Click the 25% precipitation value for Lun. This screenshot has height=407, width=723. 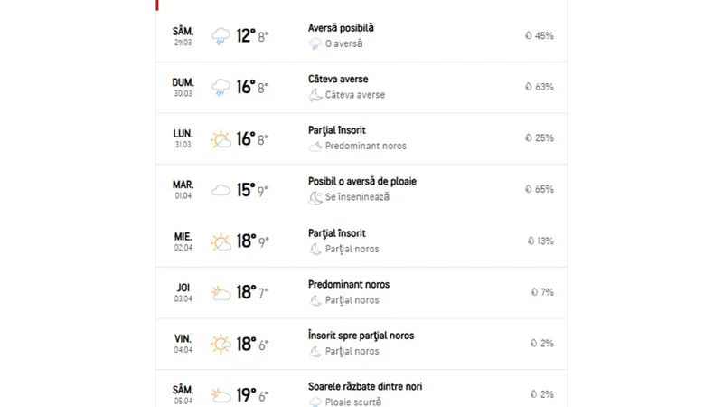point(544,138)
